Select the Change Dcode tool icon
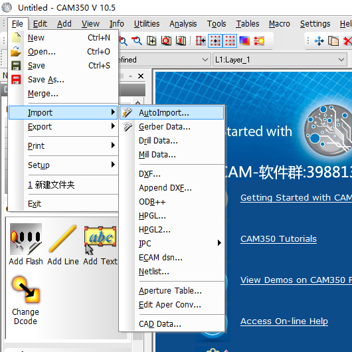This screenshot has height=352, width=352. [x=26, y=290]
